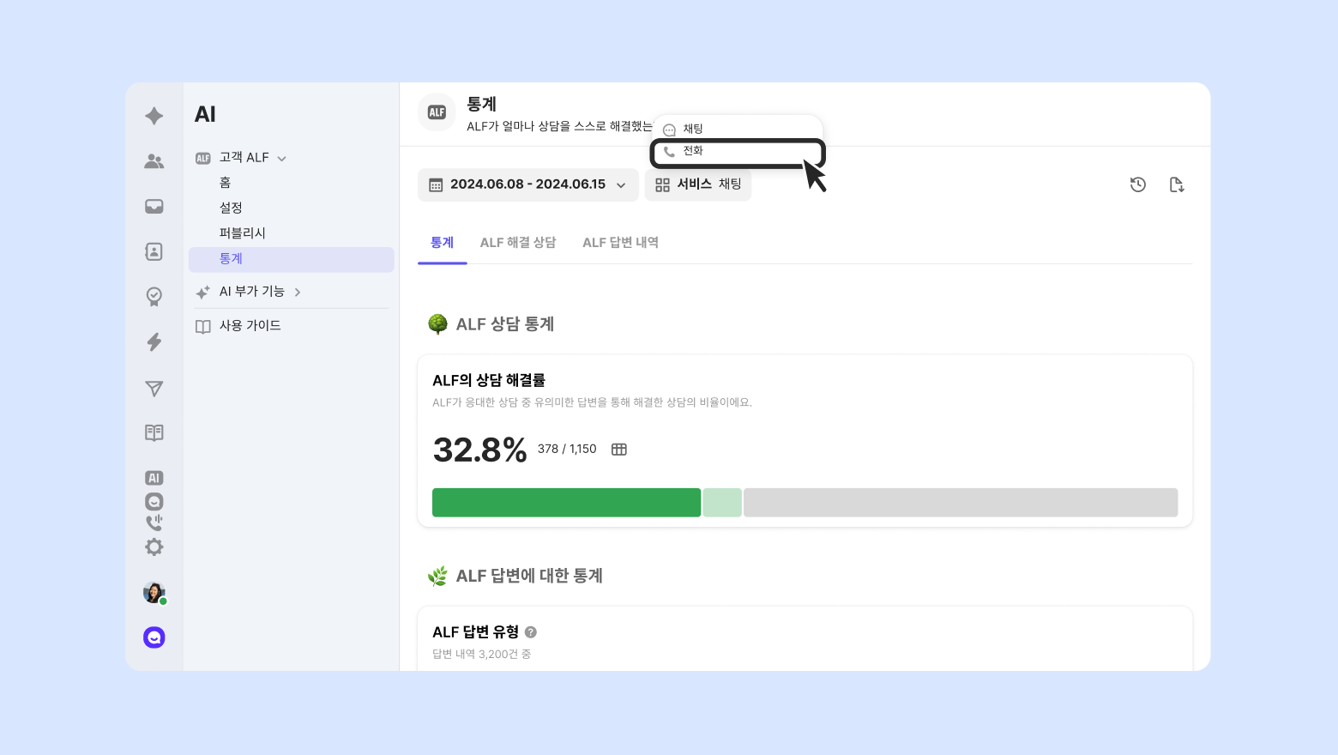Open the lightning bolt automation icon
The image size is (1338, 755).
point(154,342)
